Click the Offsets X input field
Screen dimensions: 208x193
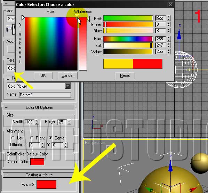[x=35, y=145]
